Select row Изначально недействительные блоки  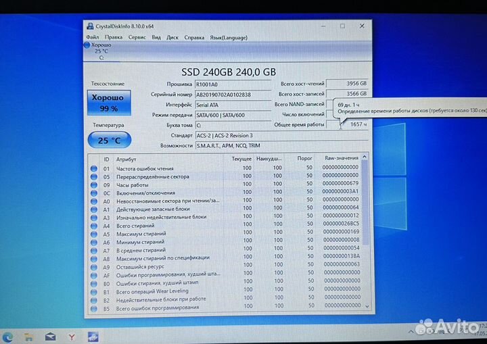click(226, 216)
